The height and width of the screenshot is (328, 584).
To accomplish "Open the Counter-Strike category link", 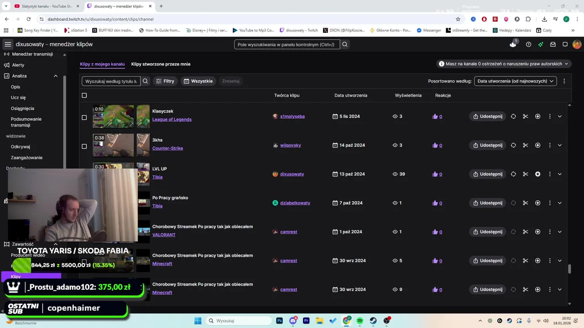I will pos(167,148).
